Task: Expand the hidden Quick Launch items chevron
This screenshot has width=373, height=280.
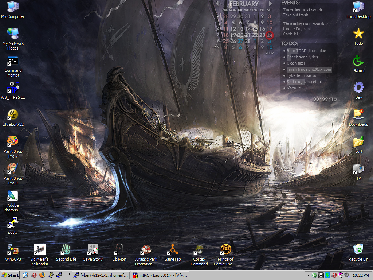Action: coord(68,274)
